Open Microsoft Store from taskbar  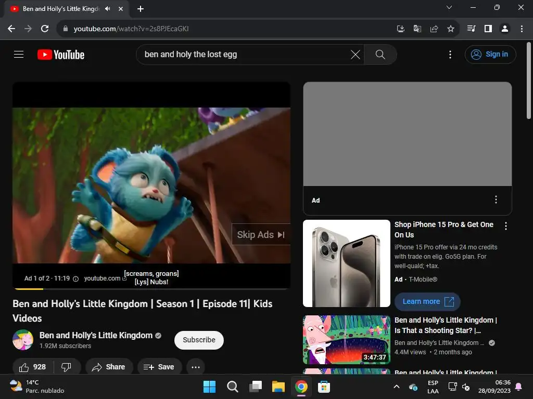[324, 387]
